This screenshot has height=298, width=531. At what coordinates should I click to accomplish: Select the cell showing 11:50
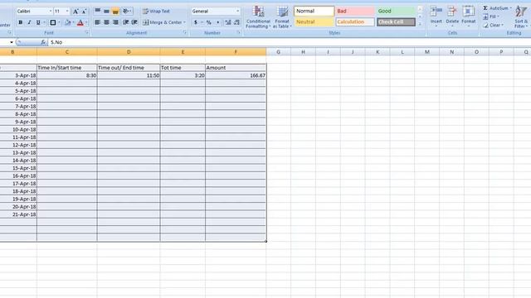pyautogui.click(x=129, y=75)
